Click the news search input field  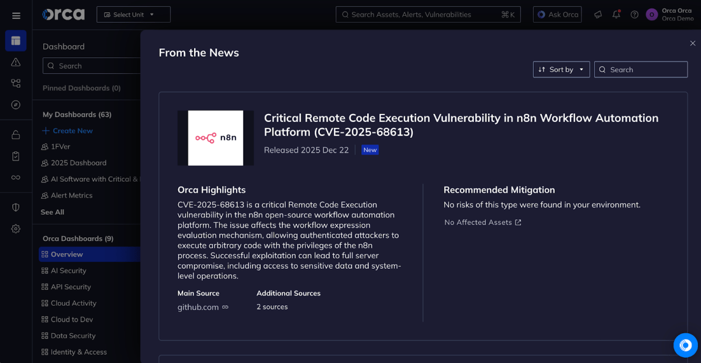click(640, 69)
